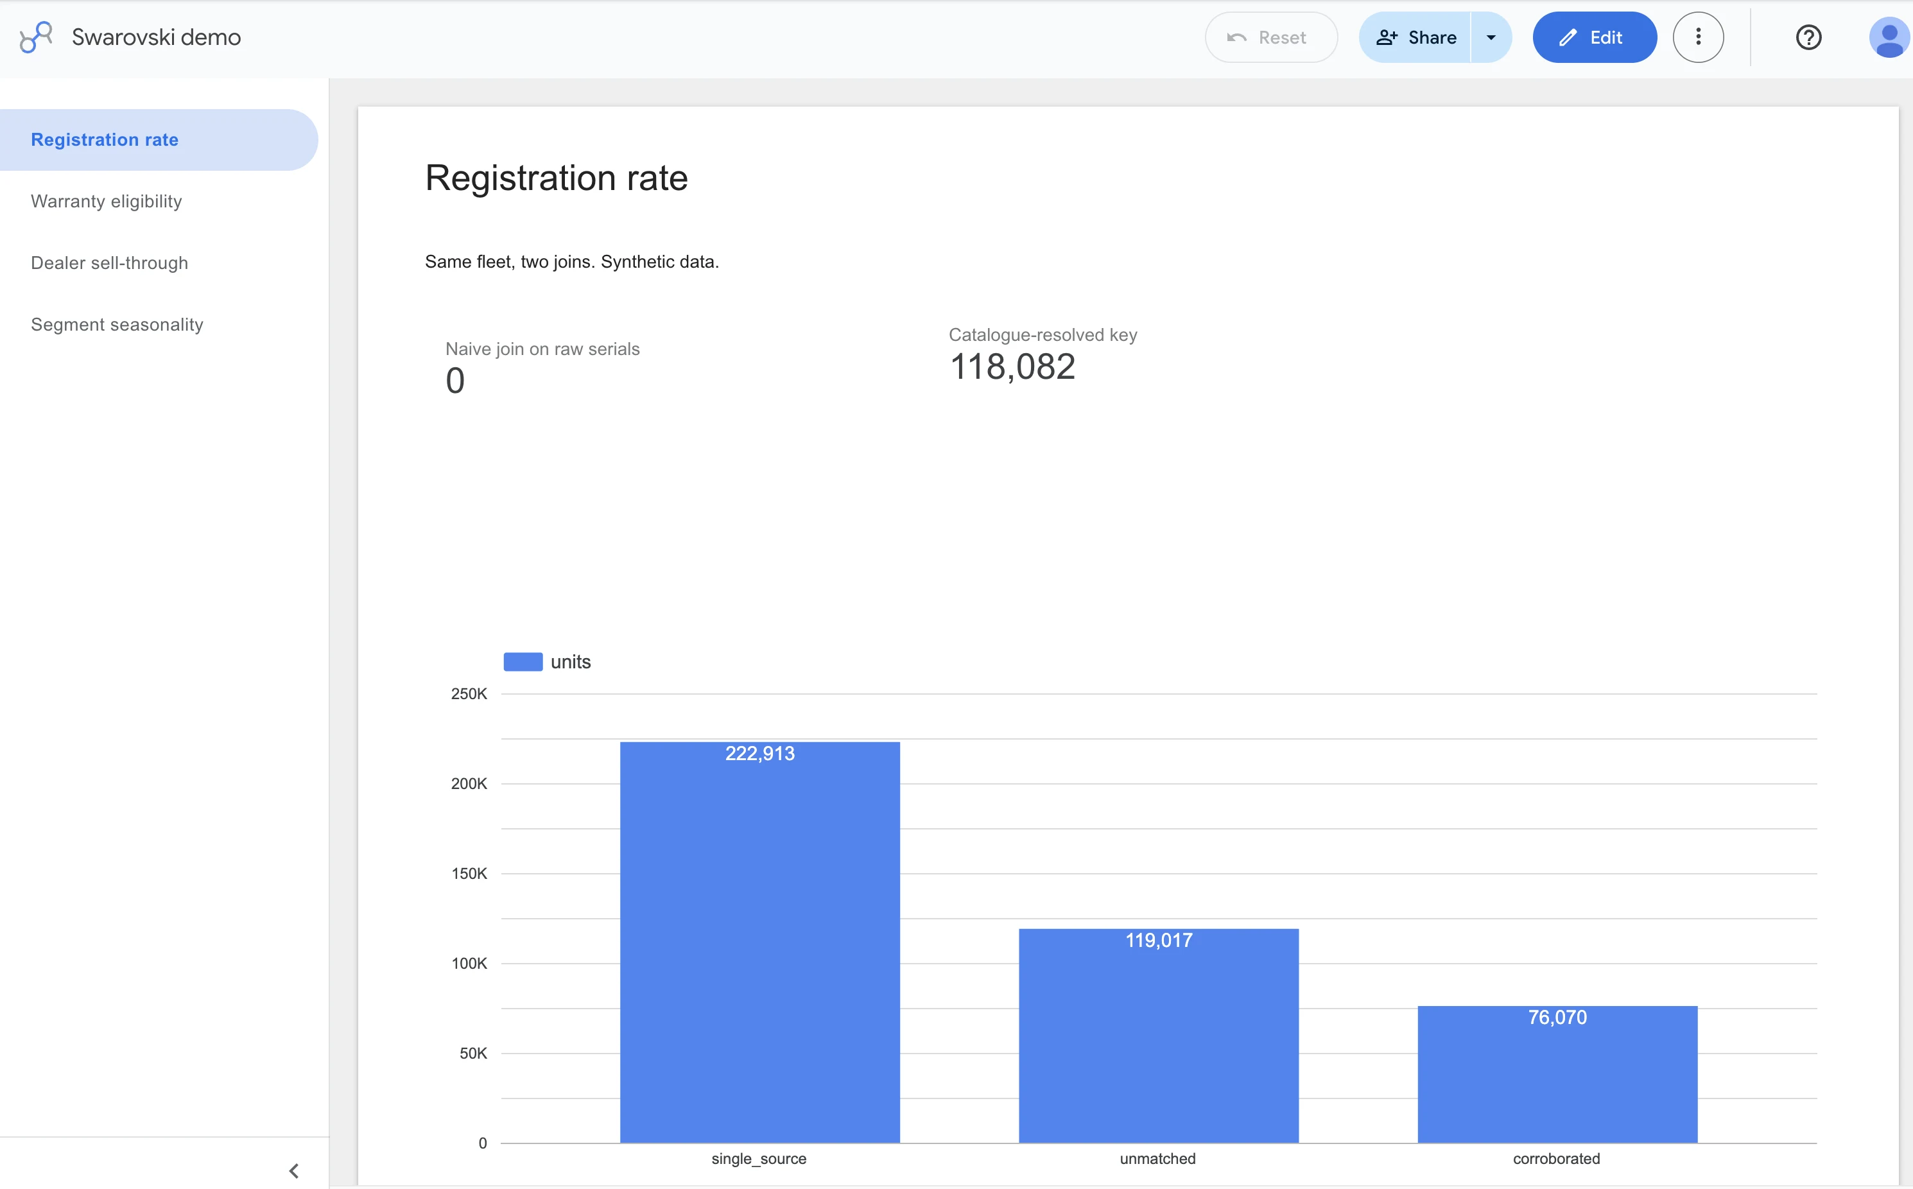Open the Warranty eligibility page
Viewport: 1913px width, 1189px height.
coord(106,202)
